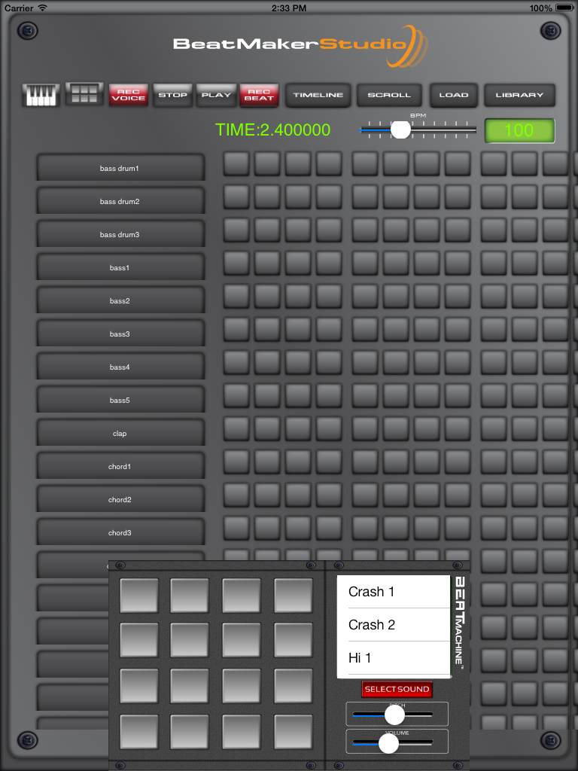Open the LIBRARY
This screenshot has height=771, width=578.
point(519,95)
